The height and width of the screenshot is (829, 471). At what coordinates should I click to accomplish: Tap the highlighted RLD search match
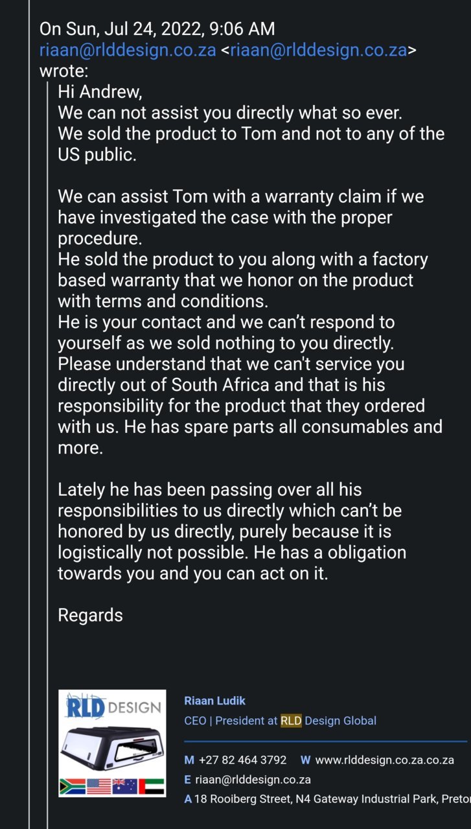tap(291, 721)
